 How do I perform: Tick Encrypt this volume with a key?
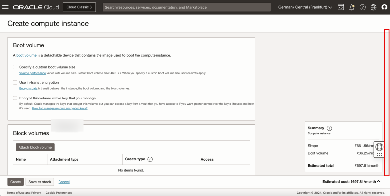(x=15, y=98)
